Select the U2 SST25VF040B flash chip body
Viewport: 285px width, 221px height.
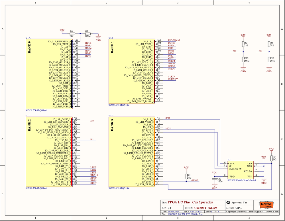coord(241,170)
